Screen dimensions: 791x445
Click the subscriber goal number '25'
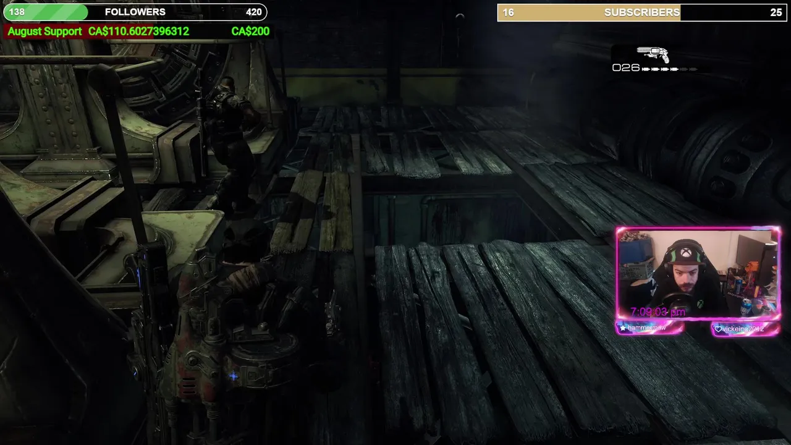776,12
